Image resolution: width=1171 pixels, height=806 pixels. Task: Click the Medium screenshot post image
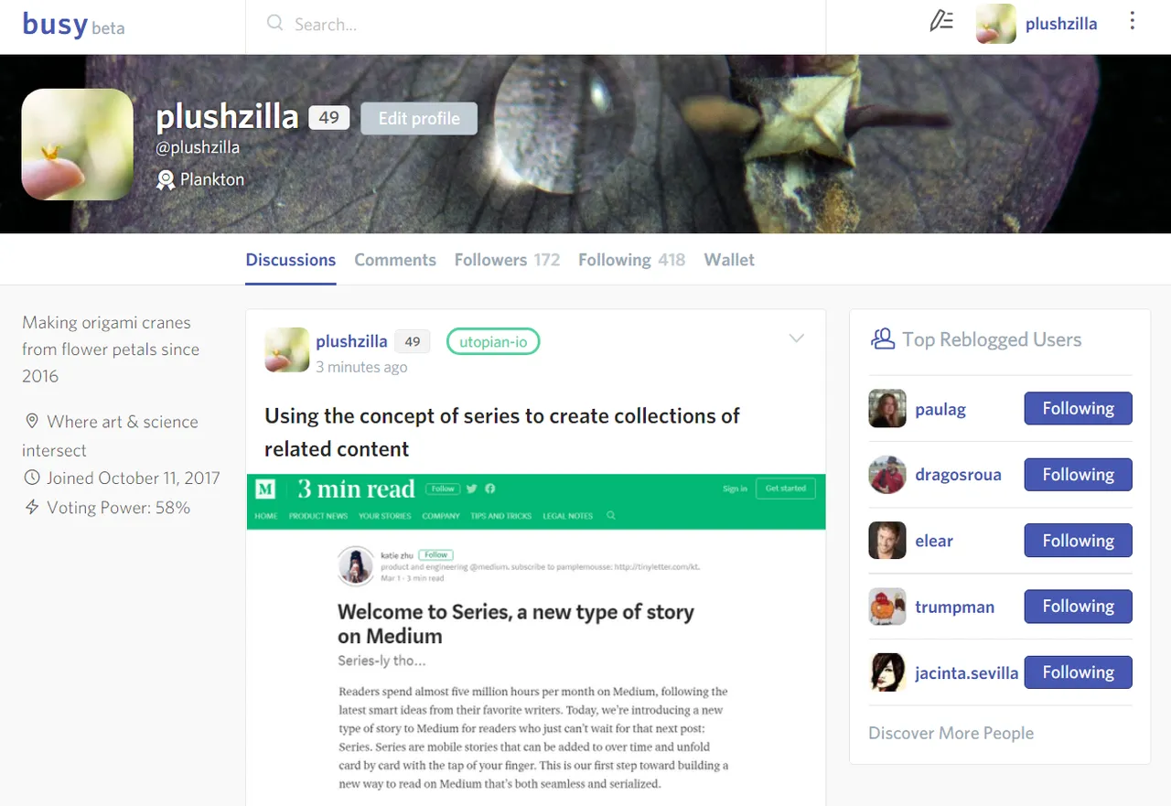pos(536,639)
